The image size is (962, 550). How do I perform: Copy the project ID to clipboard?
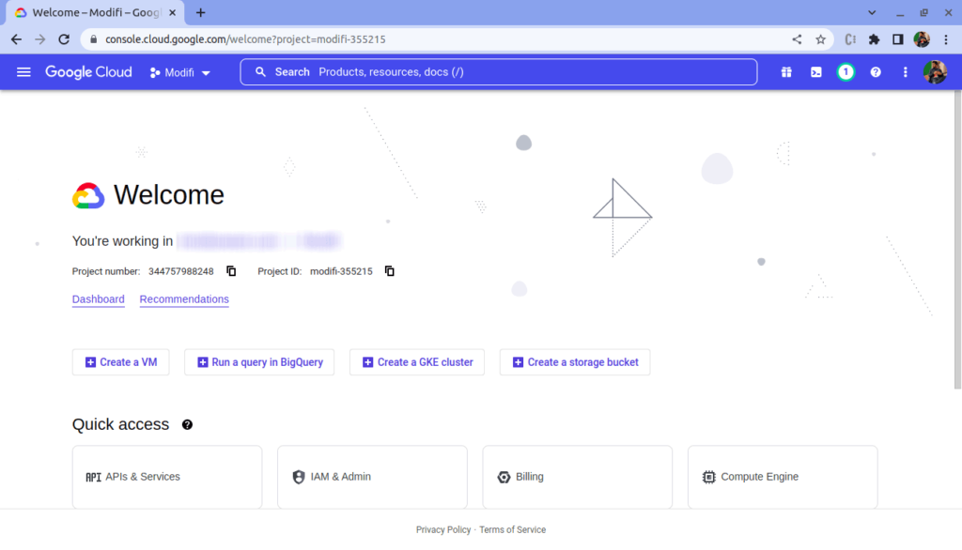pyautogui.click(x=390, y=271)
